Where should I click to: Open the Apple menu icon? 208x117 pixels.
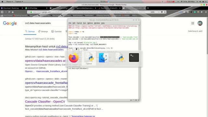2,2
